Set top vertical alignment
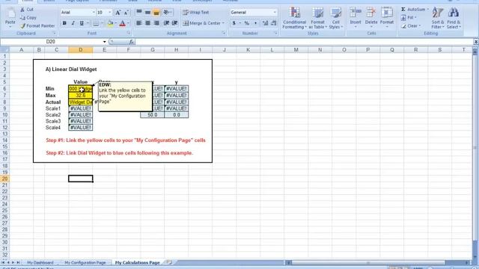 pos(139,12)
